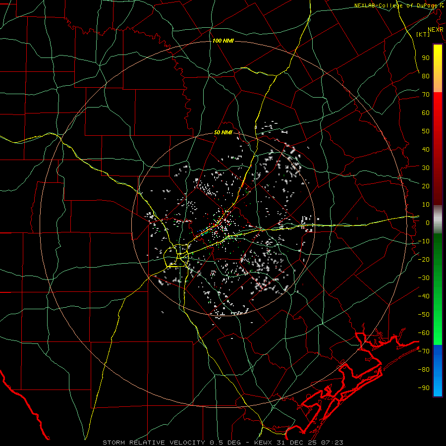Select the '10' value on the velocity scale
This screenshot has height=446, width=446.
click(x=426, y=205)
